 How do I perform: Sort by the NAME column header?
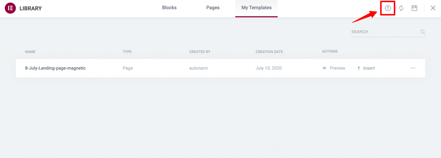pos(30,52)
